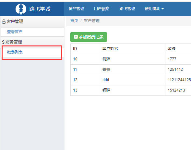Open the 使用说明 dropdown menu
Screen dimensions: 191x150
pos(154,9)
